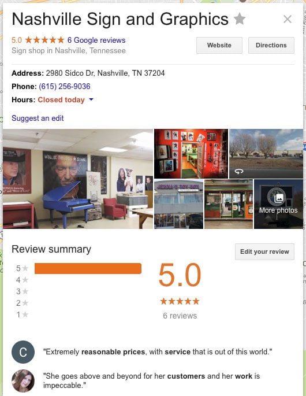
Task: Save place with gray star icon
Action: coord(240,19)
